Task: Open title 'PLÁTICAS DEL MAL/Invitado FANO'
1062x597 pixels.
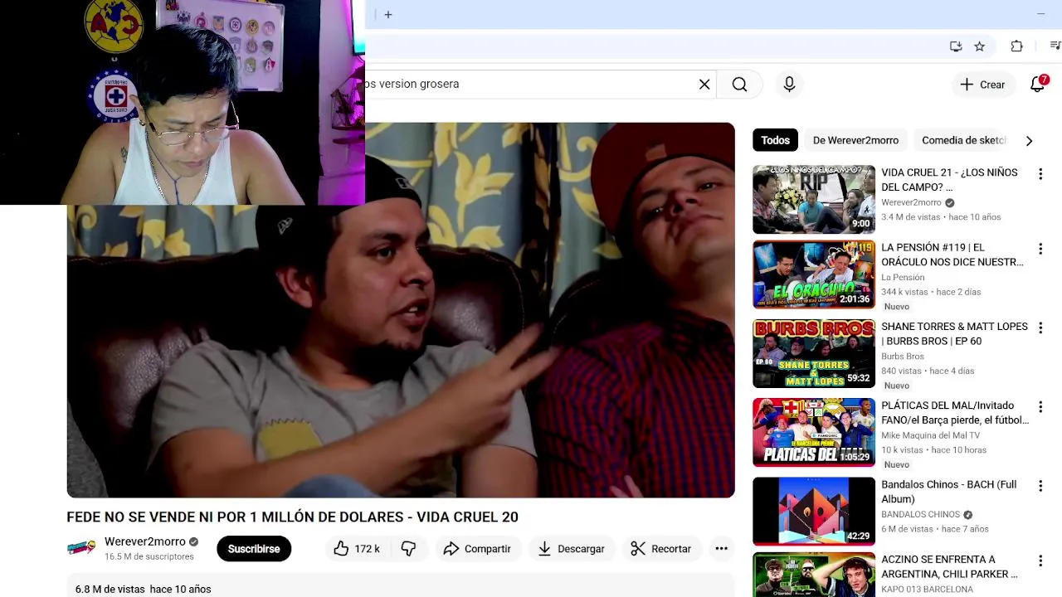Action: pos(955,413)
